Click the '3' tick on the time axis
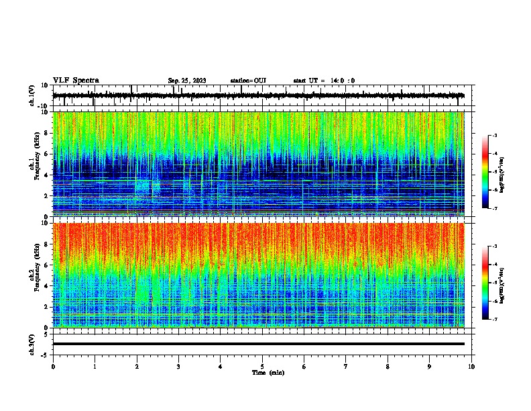Screen dimensions: 531x411 [x=178, y=367]
